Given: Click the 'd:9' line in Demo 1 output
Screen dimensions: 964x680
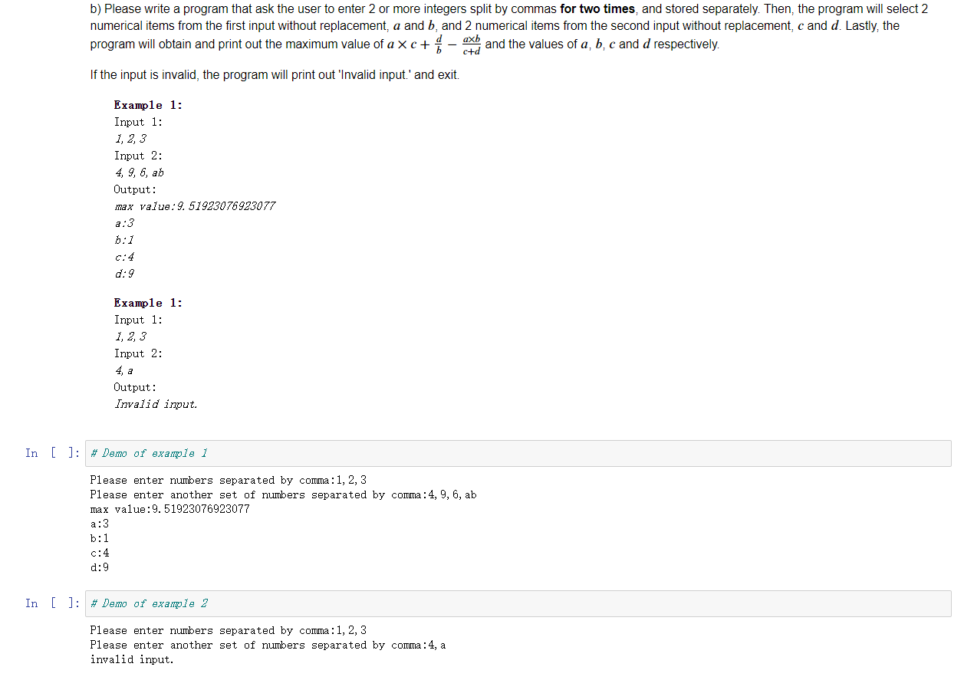Looking at the screenshot, I should coord(99,567).
